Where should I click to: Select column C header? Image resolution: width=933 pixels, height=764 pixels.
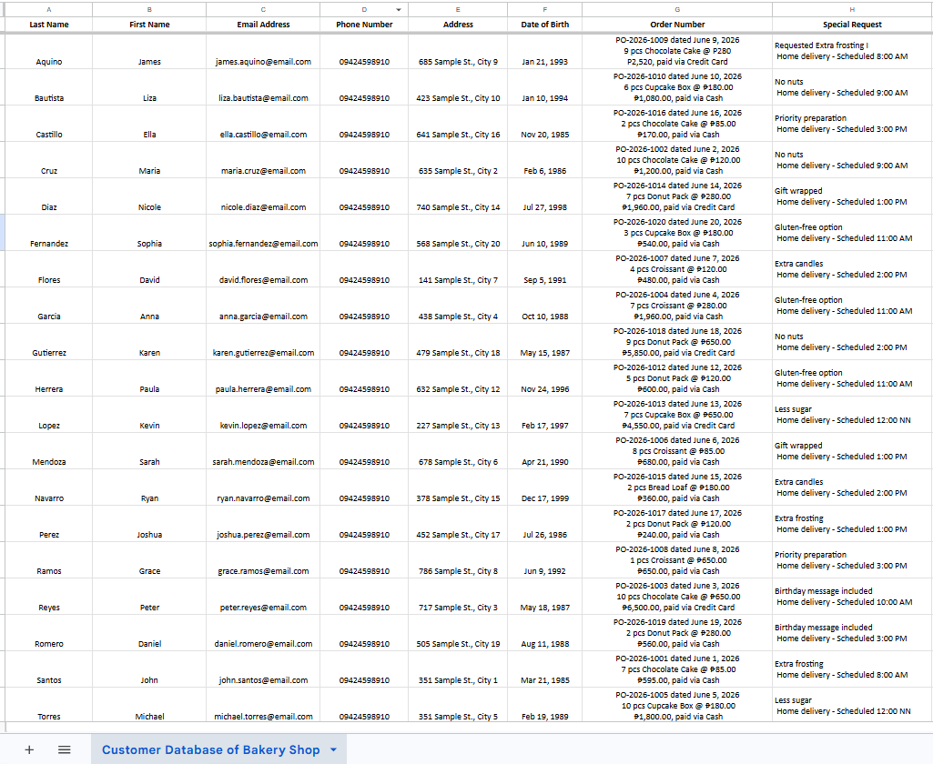coord(263,9)
